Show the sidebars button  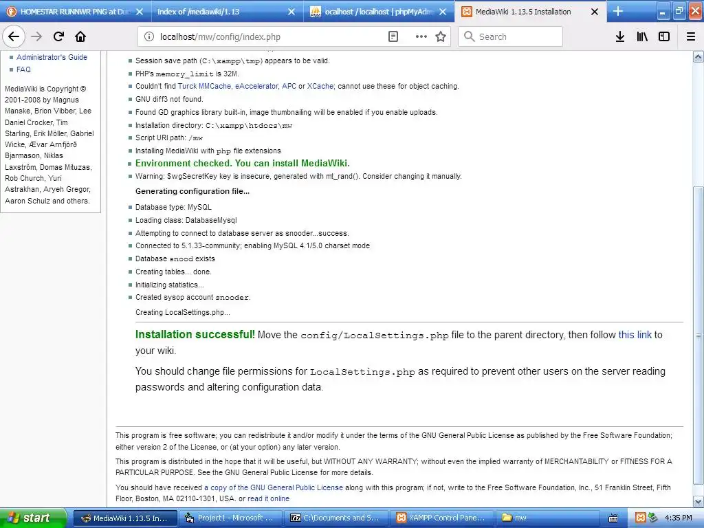point(664,37)
